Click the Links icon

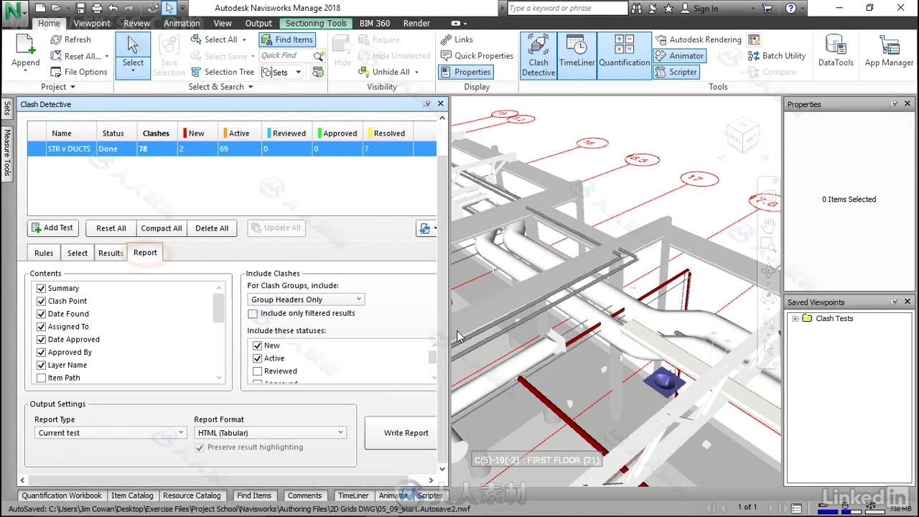446,39
